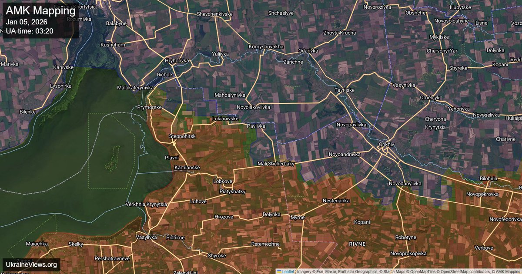Screen dimensions: 522x274
Task: Select the Vasynivka label
Action: pyautogui.click(x=404, y=86)
